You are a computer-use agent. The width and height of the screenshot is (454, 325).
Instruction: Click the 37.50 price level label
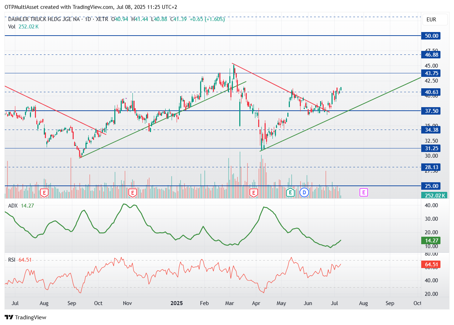click(x=430, y=111)
